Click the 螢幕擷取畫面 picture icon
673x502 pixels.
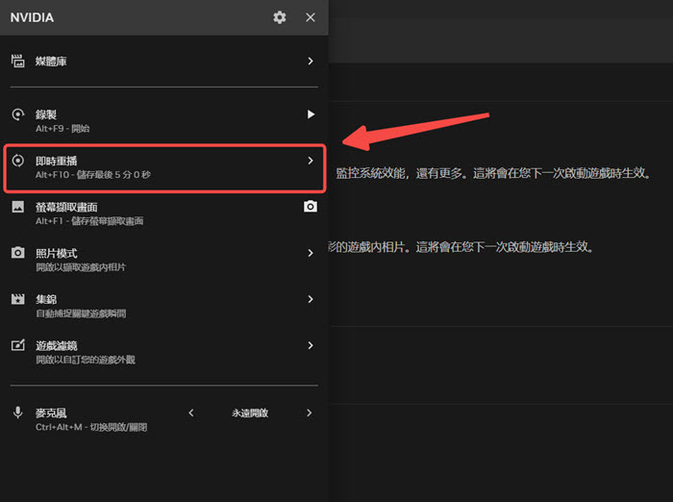(x=17, y=207)
